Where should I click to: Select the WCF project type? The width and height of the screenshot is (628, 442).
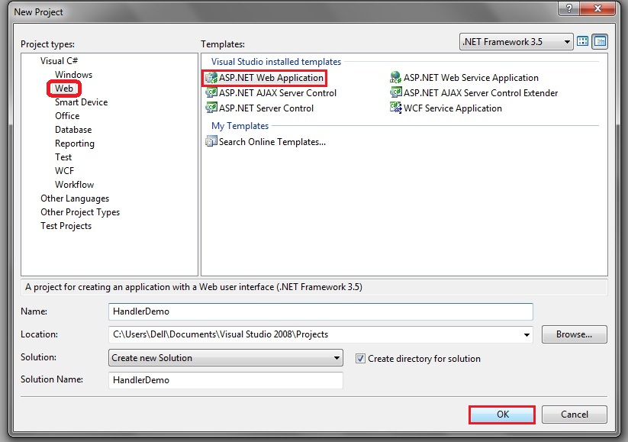(x=65, y=171)
